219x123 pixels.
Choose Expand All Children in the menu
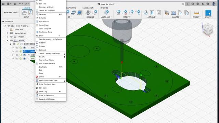click(51, 99)
